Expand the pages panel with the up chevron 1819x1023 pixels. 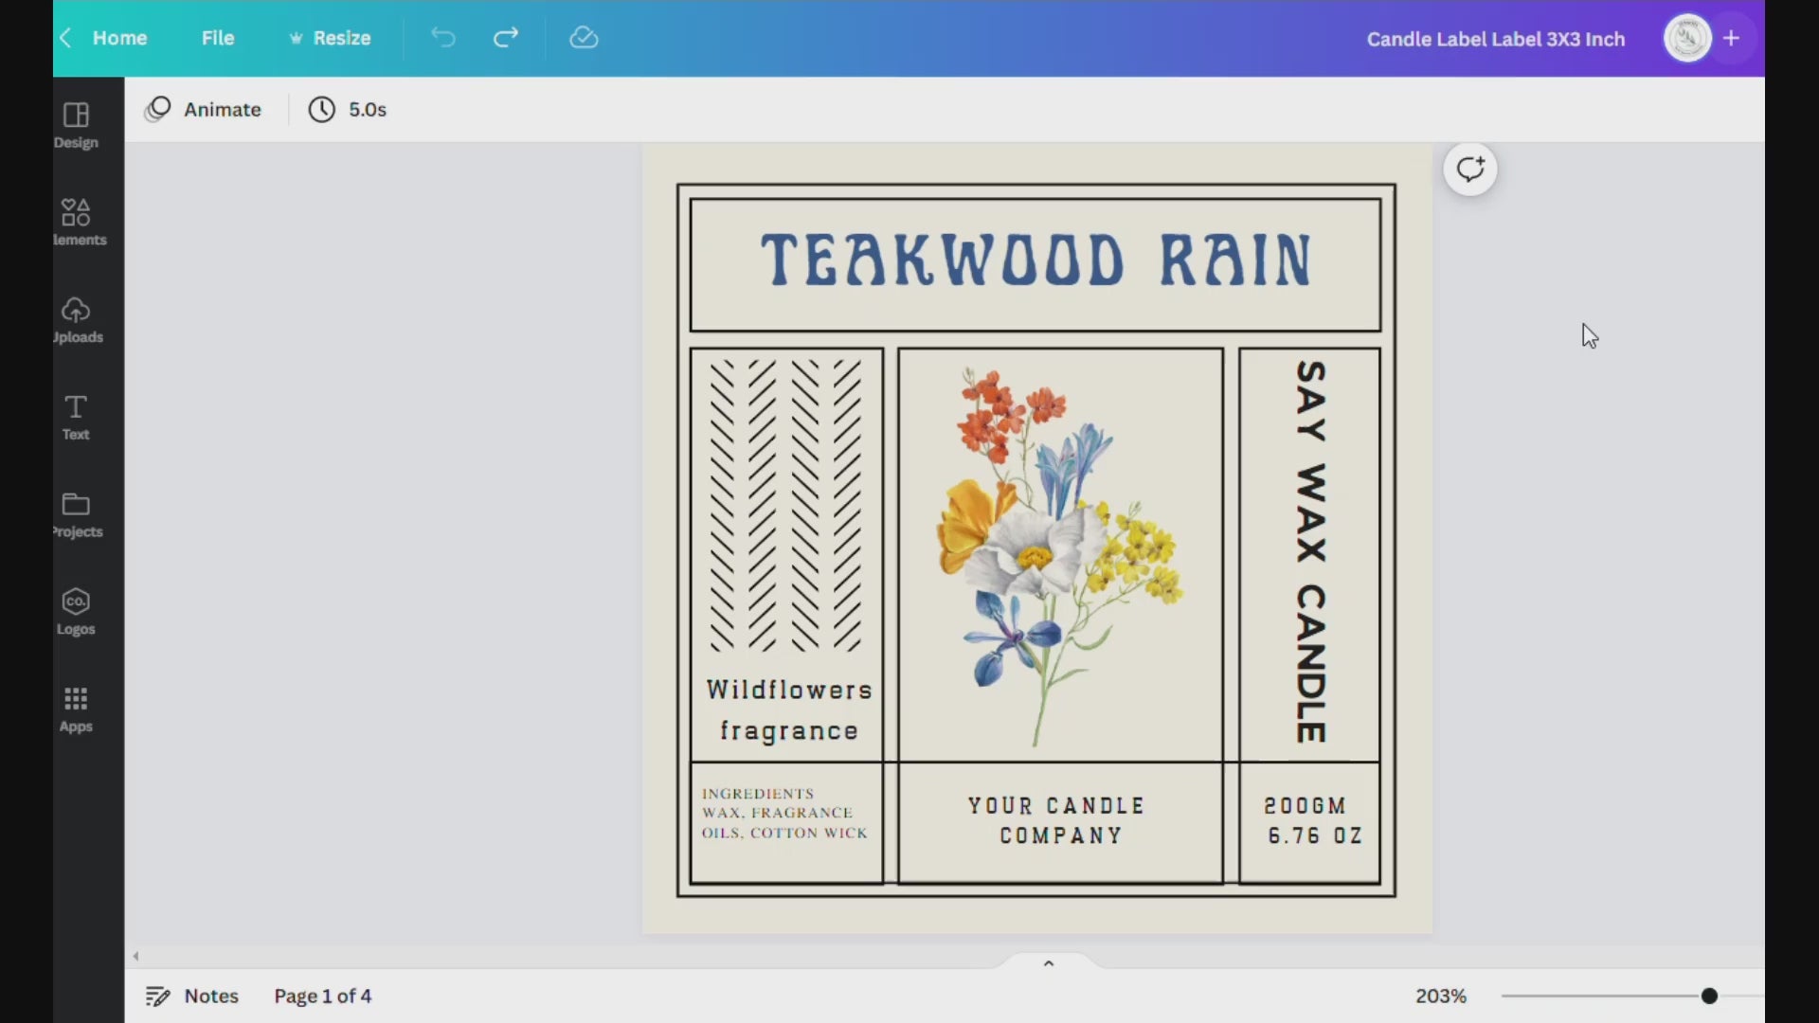1049,963
